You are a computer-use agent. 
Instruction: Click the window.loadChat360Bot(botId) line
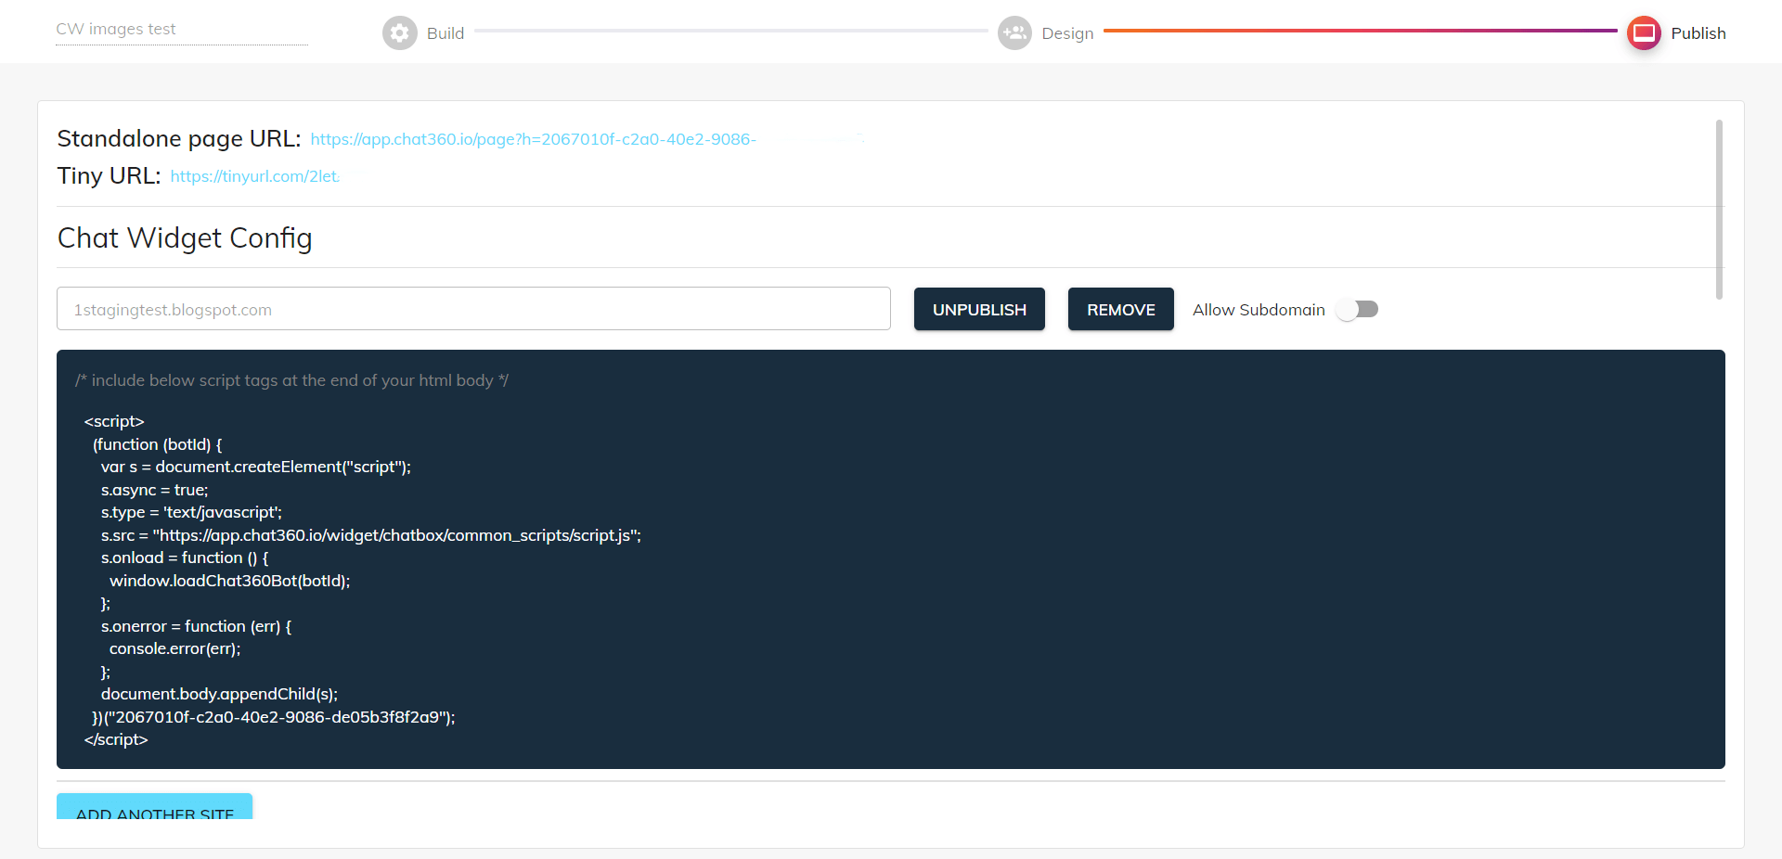point(230,581)
